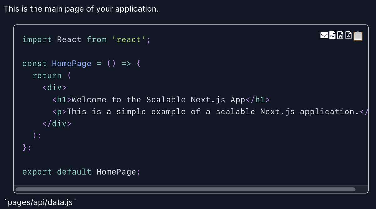Click the 'This is the main page' sentence
Viewport: 376px width, 209px height.
[81, 9]
